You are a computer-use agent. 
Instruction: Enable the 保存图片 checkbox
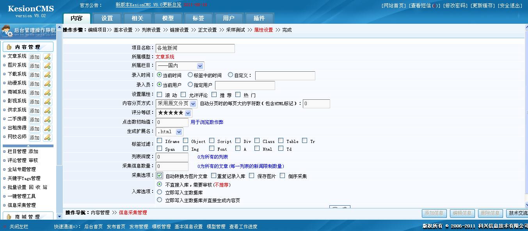tap(251, 176)
